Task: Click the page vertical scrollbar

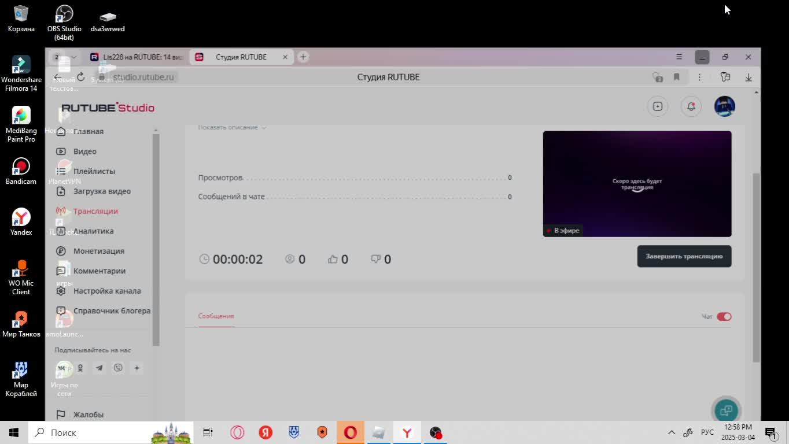Action: 756,267
